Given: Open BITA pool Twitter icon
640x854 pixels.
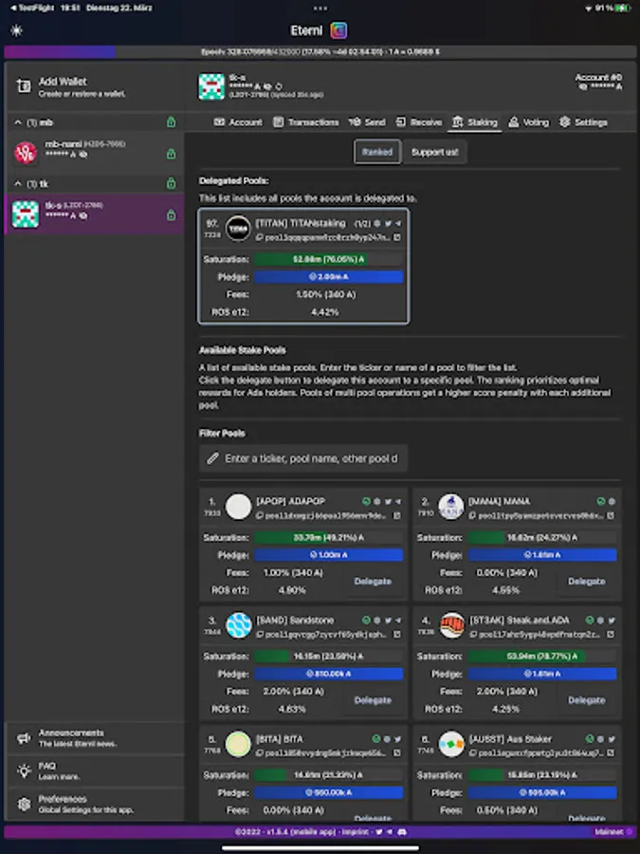Looking at the screenshot, I should coord(398,739).
